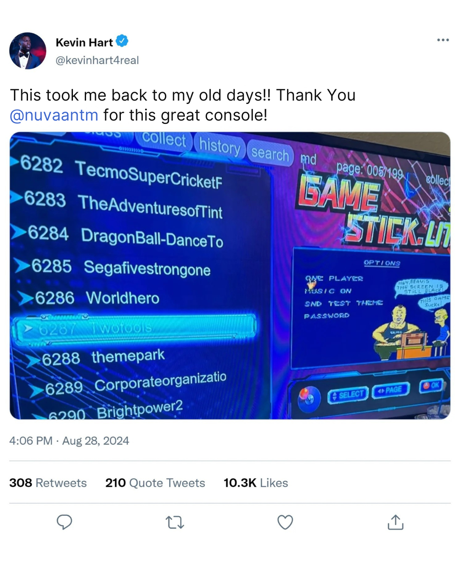The width and height of the screenshot is (458, 573).
Task: Select the 'search' tab in photo
Action: point(270,153)
